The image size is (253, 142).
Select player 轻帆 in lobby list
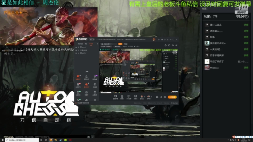click(x=226, y=37)
